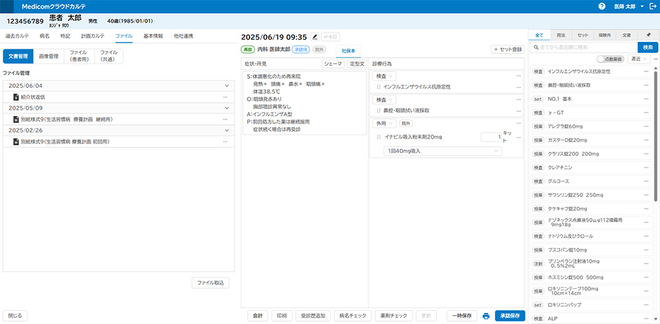Open the pin tab in right panel
The height and width of the screenshot is (324, 660).
[648, 34]
